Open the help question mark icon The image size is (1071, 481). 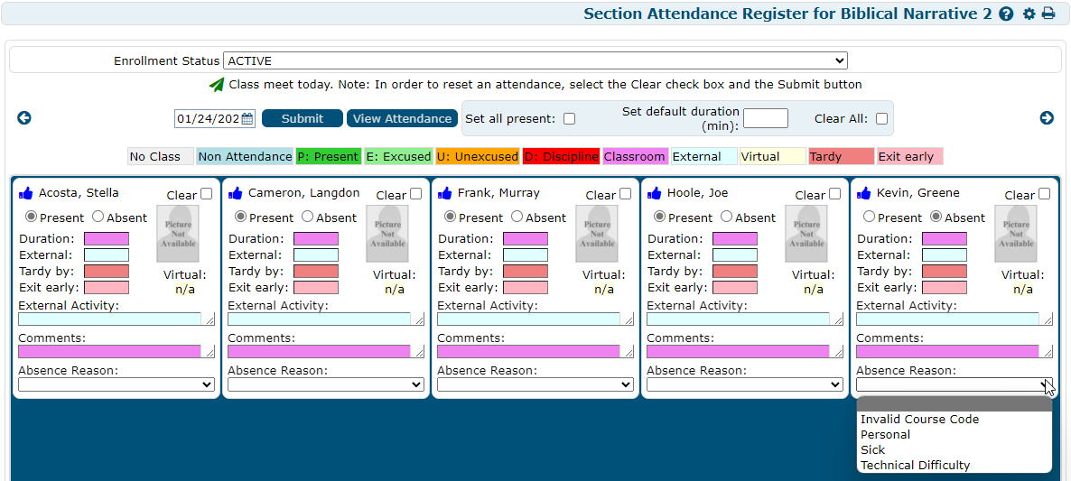pos(1006,14)
